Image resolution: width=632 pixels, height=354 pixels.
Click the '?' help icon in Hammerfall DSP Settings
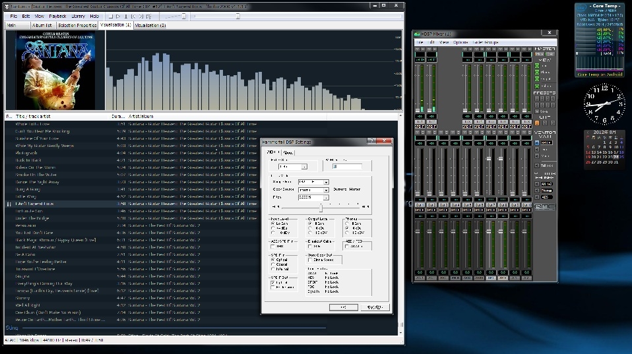click(371, 142)
